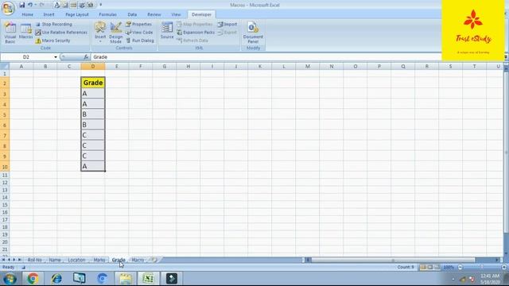The height and width of the screenshot is (286, 509).
Task: Select column D header
Action: 93,66
